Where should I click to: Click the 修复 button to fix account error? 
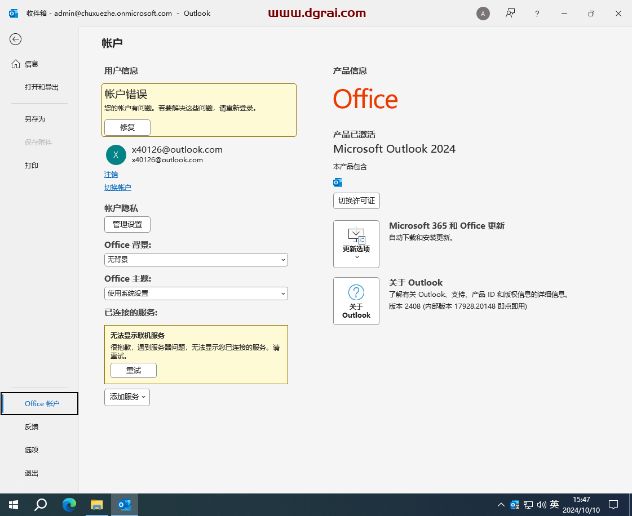[x=127, y=127]
